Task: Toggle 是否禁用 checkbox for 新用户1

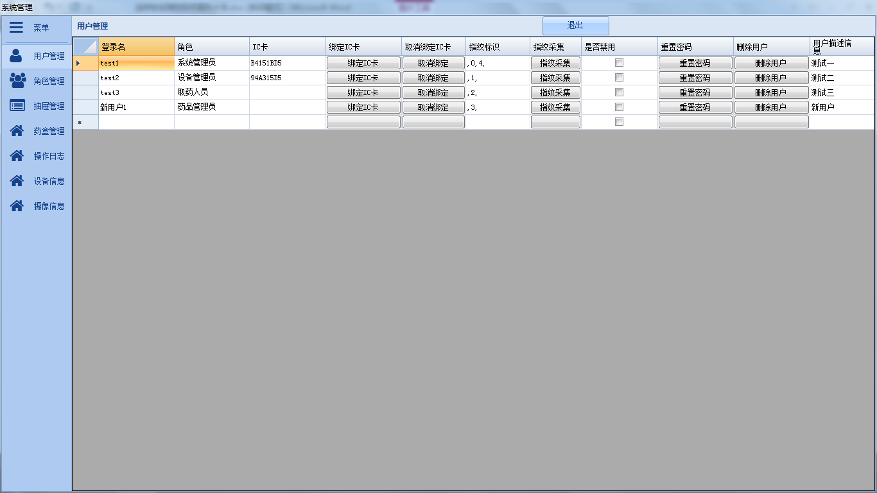Action: tap(620, 107)
